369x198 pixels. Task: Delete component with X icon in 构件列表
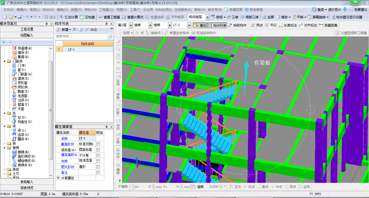pyautogui.click(x=75, y=29)
